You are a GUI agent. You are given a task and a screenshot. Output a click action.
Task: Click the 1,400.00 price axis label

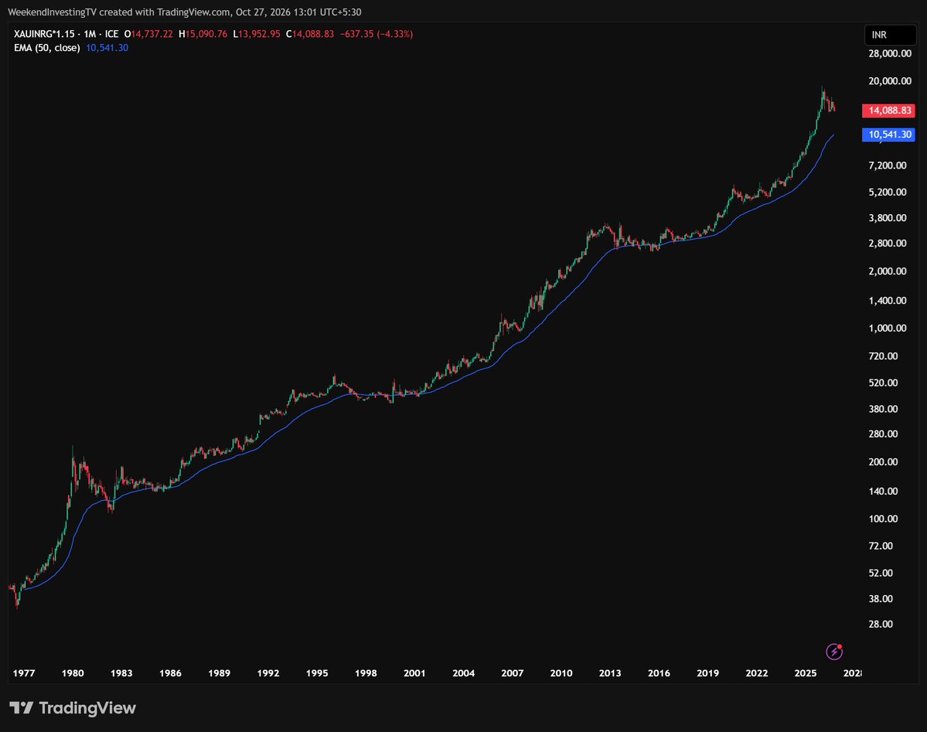(888, 301)
